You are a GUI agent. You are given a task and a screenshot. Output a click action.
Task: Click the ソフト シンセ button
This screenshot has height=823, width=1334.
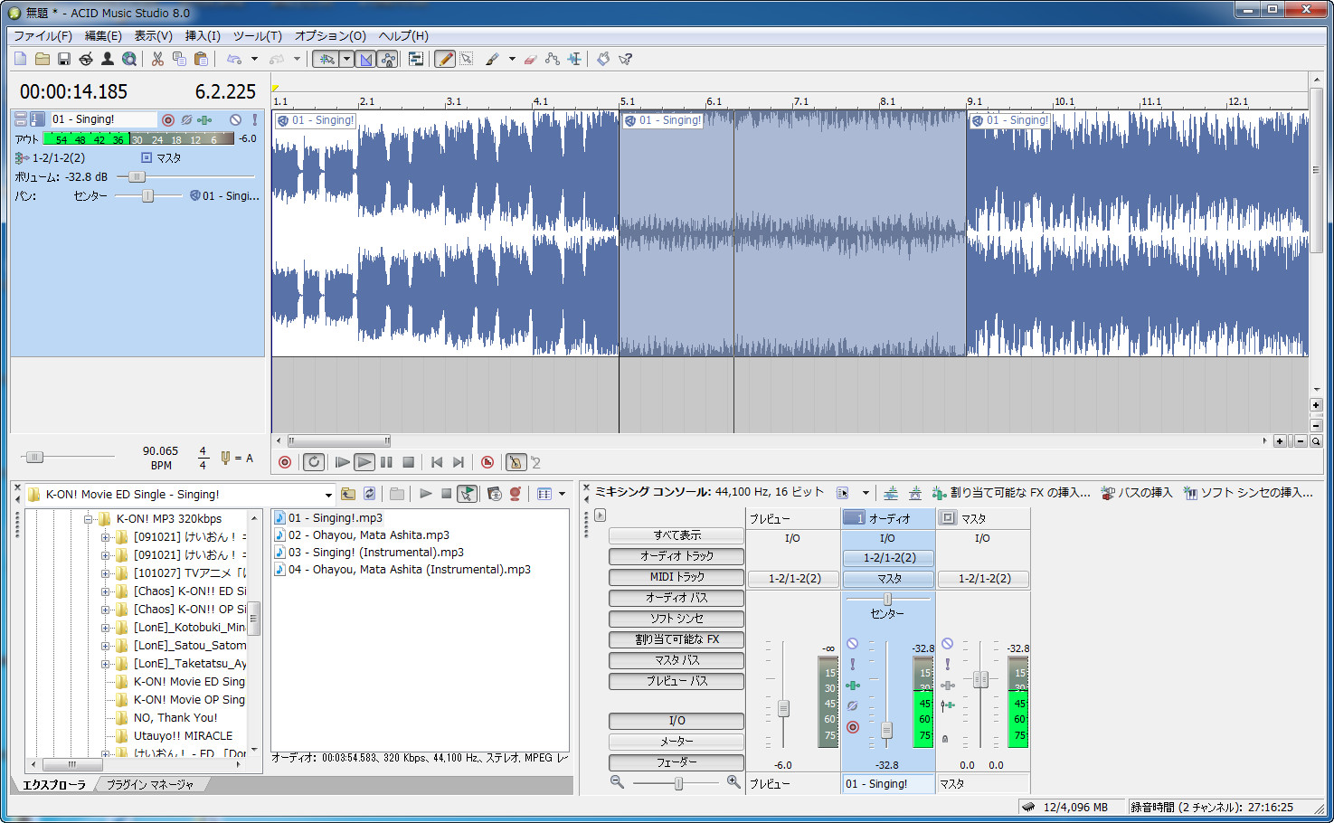[676, 619]
